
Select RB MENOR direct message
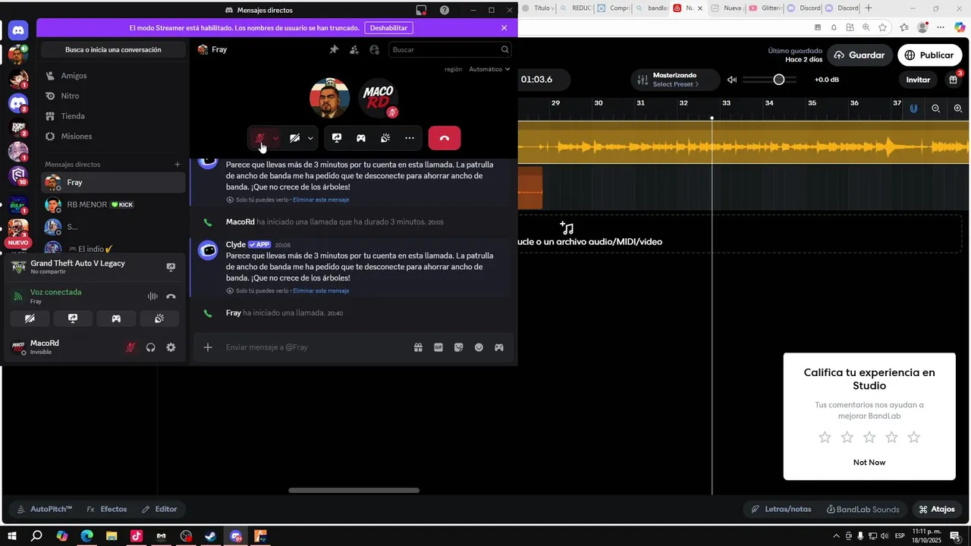113,205
